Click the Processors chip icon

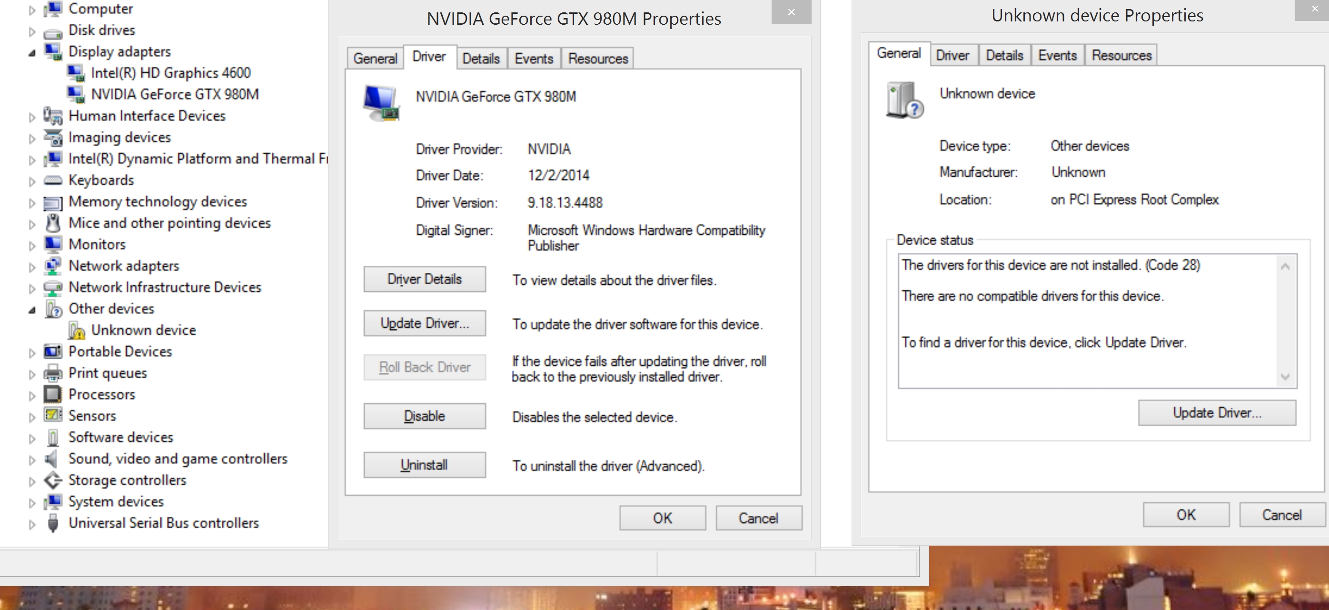click(x=52, y=394)
